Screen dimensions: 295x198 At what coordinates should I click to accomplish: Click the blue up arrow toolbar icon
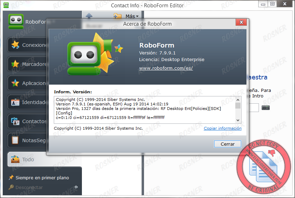coord(89,16)
